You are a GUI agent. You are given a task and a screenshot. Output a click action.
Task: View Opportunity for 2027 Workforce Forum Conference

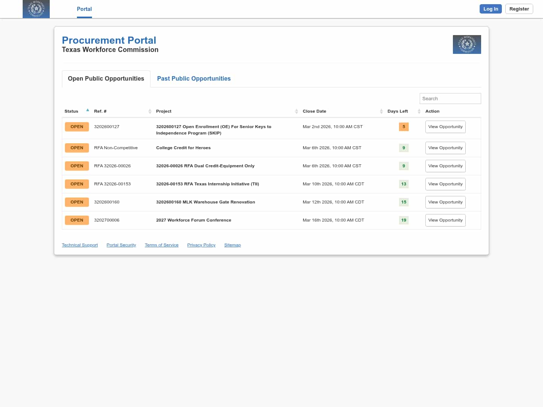tap(445, 220)
